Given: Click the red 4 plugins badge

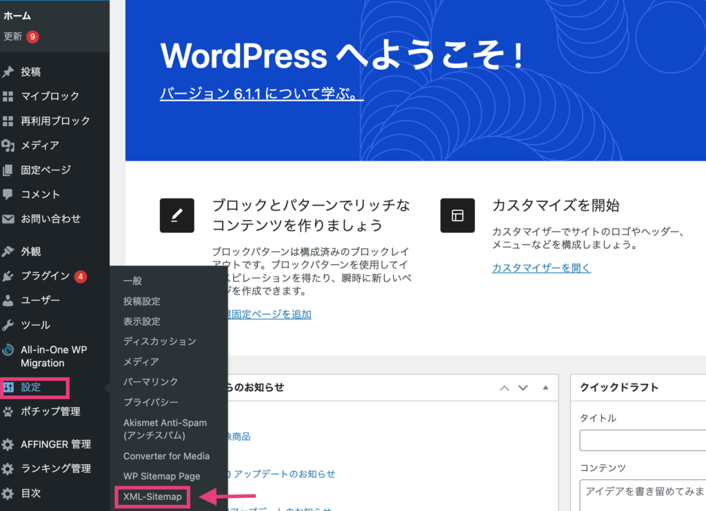Looking at the screenshot, I should coord(81,277).
